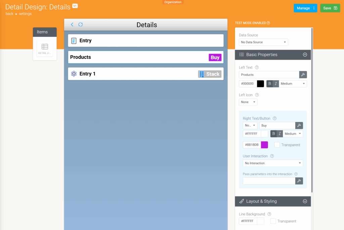Open the Right Text size Medium dropdown

coord(293,134)
